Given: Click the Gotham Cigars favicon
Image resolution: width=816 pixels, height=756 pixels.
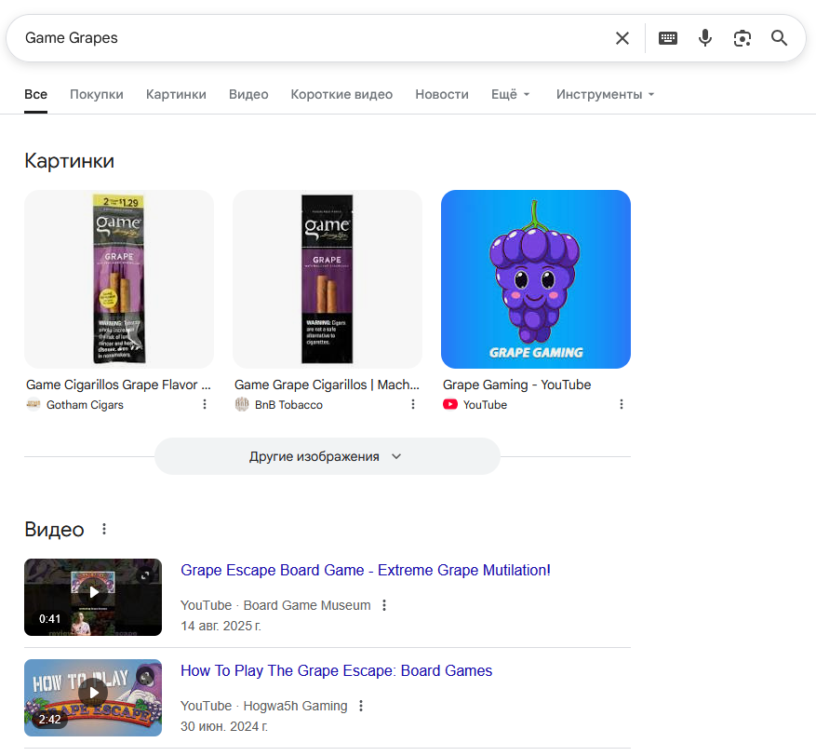Looking at the screenshot, I should pyautogui.click(x=33, y=405).
